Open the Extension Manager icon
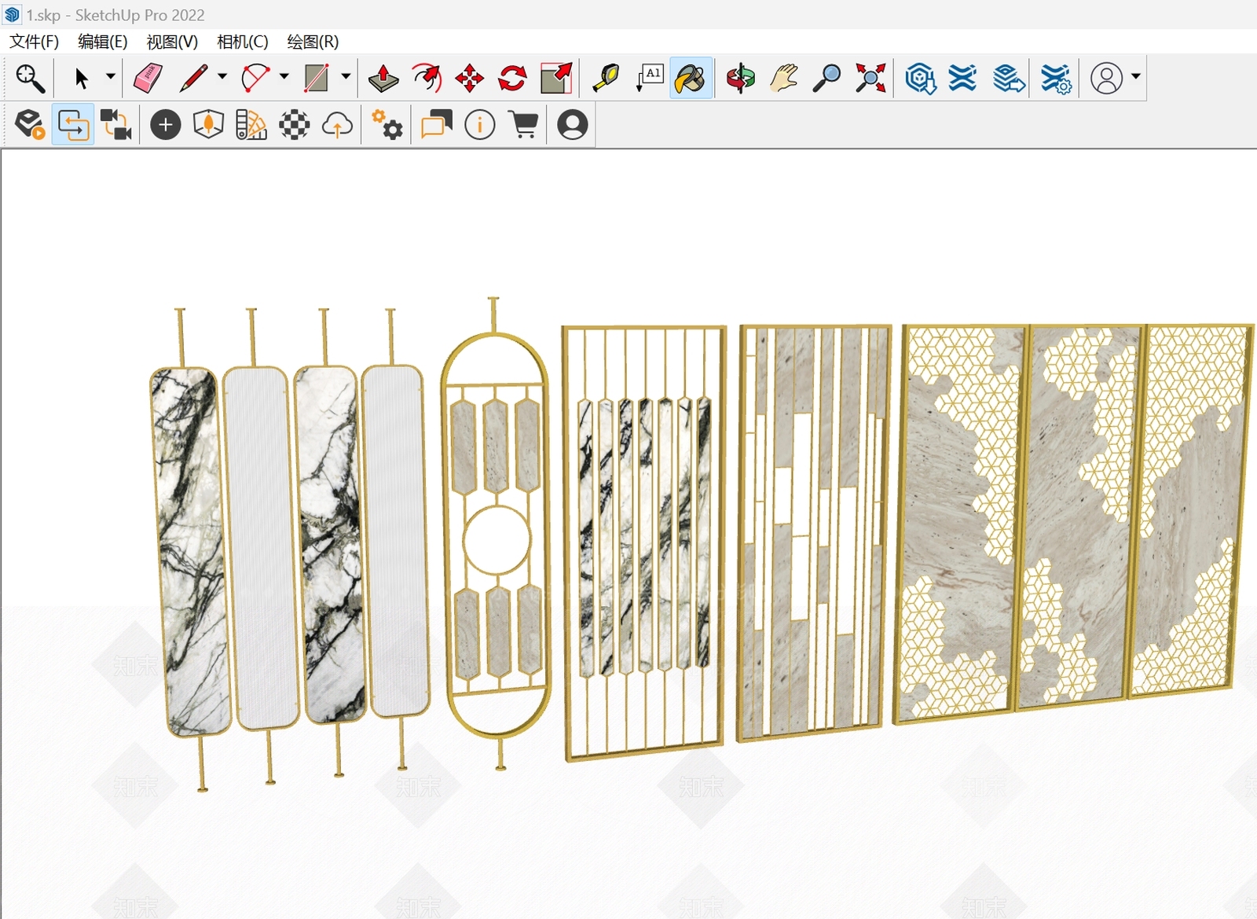1257x919 pixels. [x=1056, y=78]
